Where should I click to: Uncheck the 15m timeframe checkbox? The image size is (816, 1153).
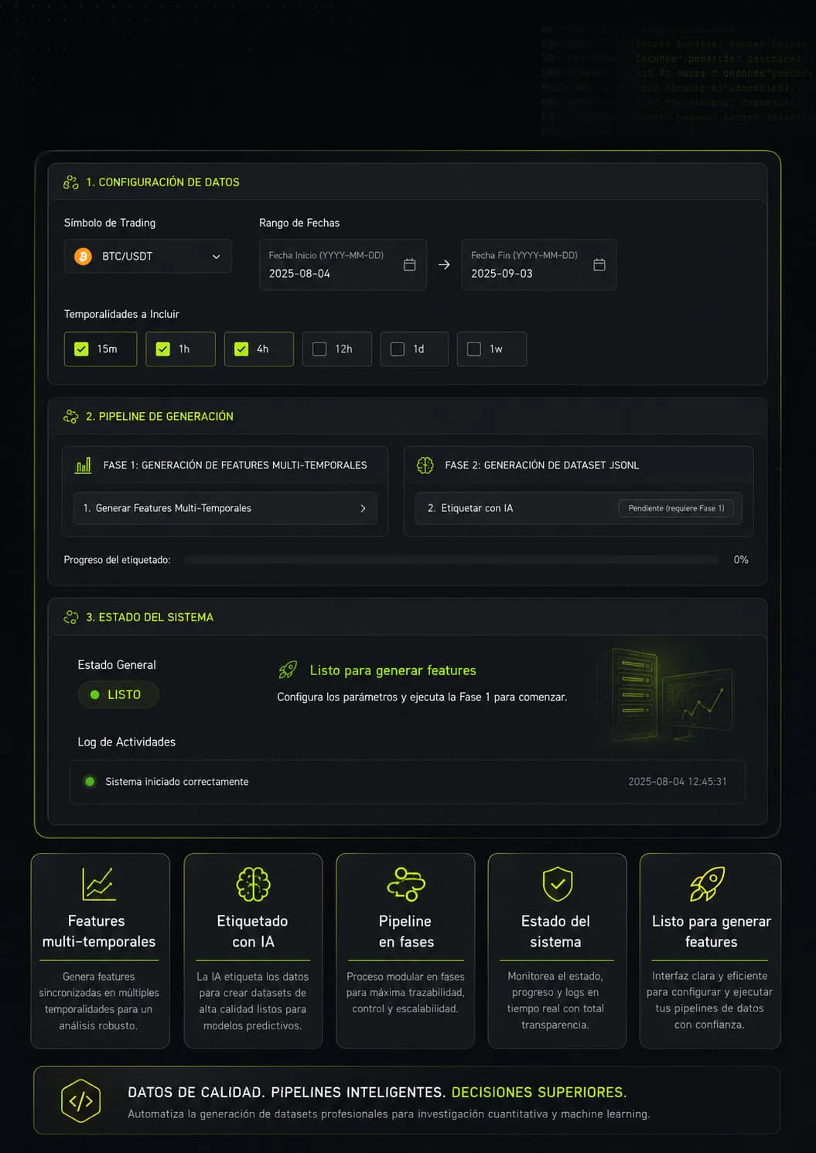pyautogui.click(x=81, y=349)
